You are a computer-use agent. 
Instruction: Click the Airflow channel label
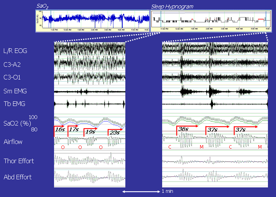(x=13, y=142)
